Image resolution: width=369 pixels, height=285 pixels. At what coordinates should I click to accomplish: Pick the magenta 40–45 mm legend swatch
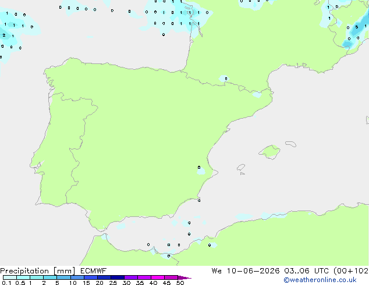(158, 277)
